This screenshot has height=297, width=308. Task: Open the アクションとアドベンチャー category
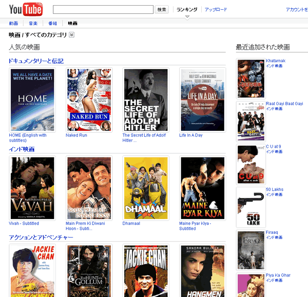pyautogui.click(x=41, y=237)
